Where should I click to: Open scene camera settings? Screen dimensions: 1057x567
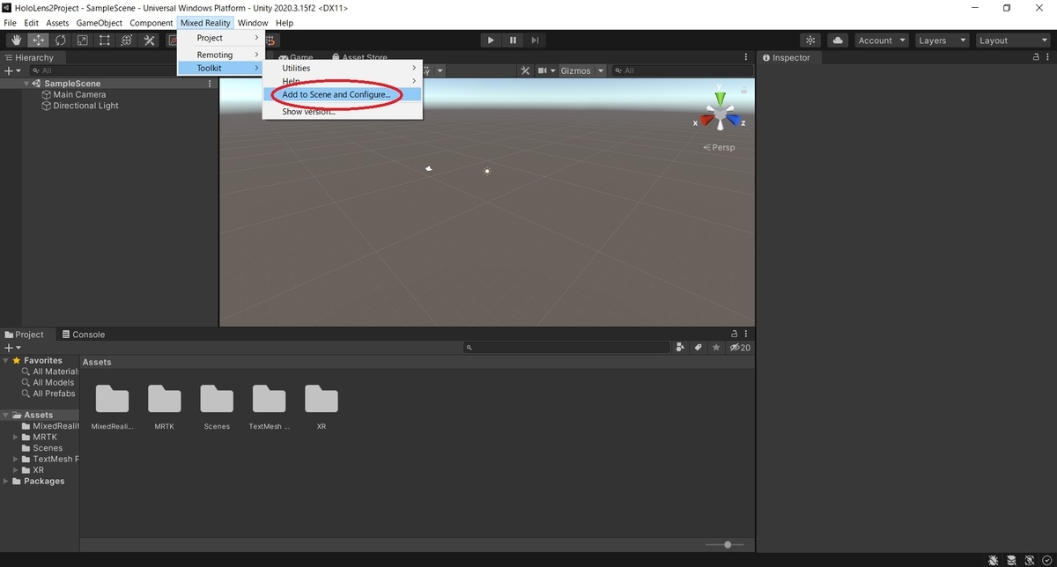[546, 70]
